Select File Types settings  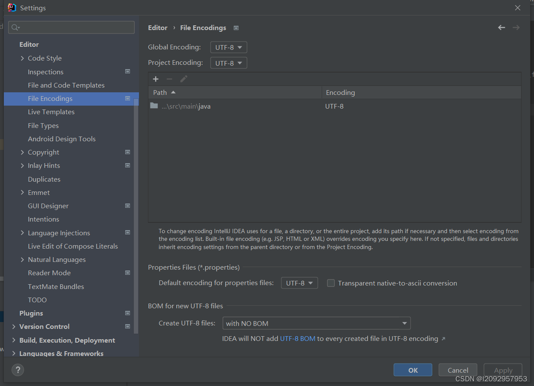(x=43, y=125)
